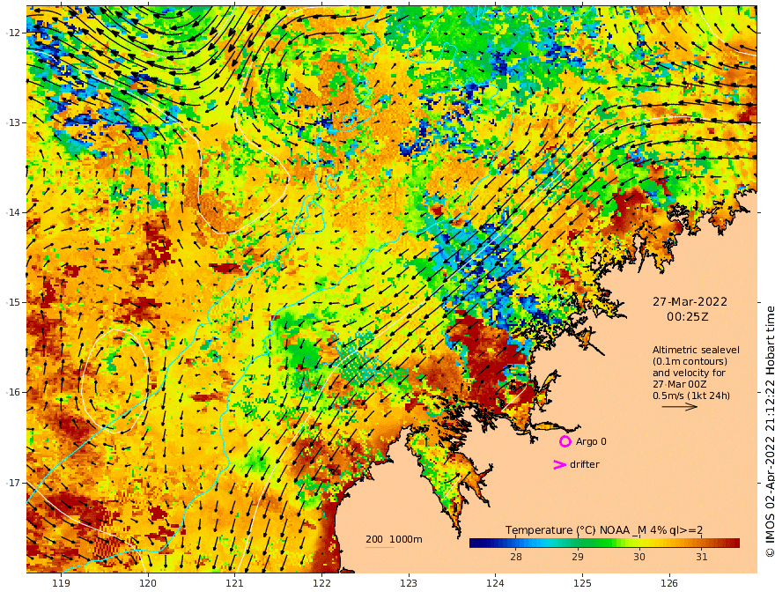Click latitude axis label -17
Viewport: 775px width, 599px height.
13,482
